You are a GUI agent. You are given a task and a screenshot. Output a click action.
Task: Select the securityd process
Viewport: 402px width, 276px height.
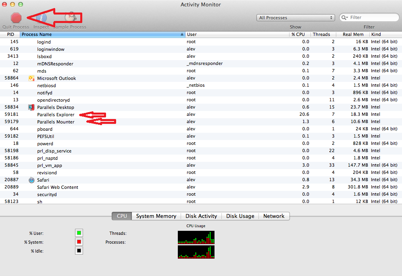pyautogui.click(x=47, y=194)
